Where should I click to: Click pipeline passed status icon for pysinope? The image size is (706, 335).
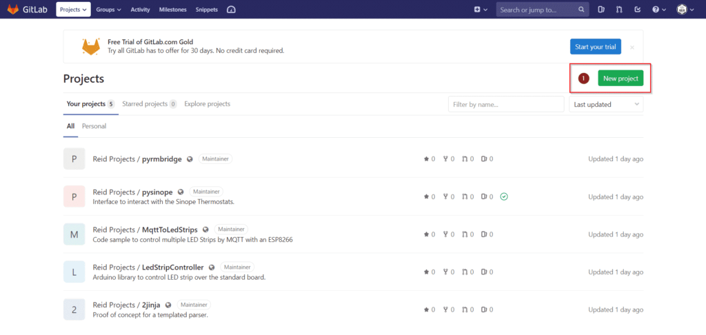coord(504,196)
